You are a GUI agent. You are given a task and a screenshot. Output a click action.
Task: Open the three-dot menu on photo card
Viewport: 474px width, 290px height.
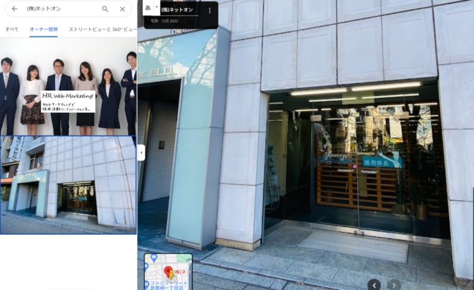pyautogui.click(x=210, y=10)
